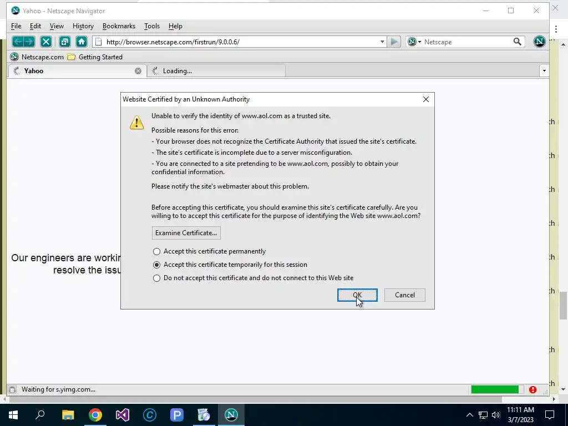The height and width of the screenshot is (426, 568).
Task: Click the network tray icon
Action: click(x=483, y=415)
